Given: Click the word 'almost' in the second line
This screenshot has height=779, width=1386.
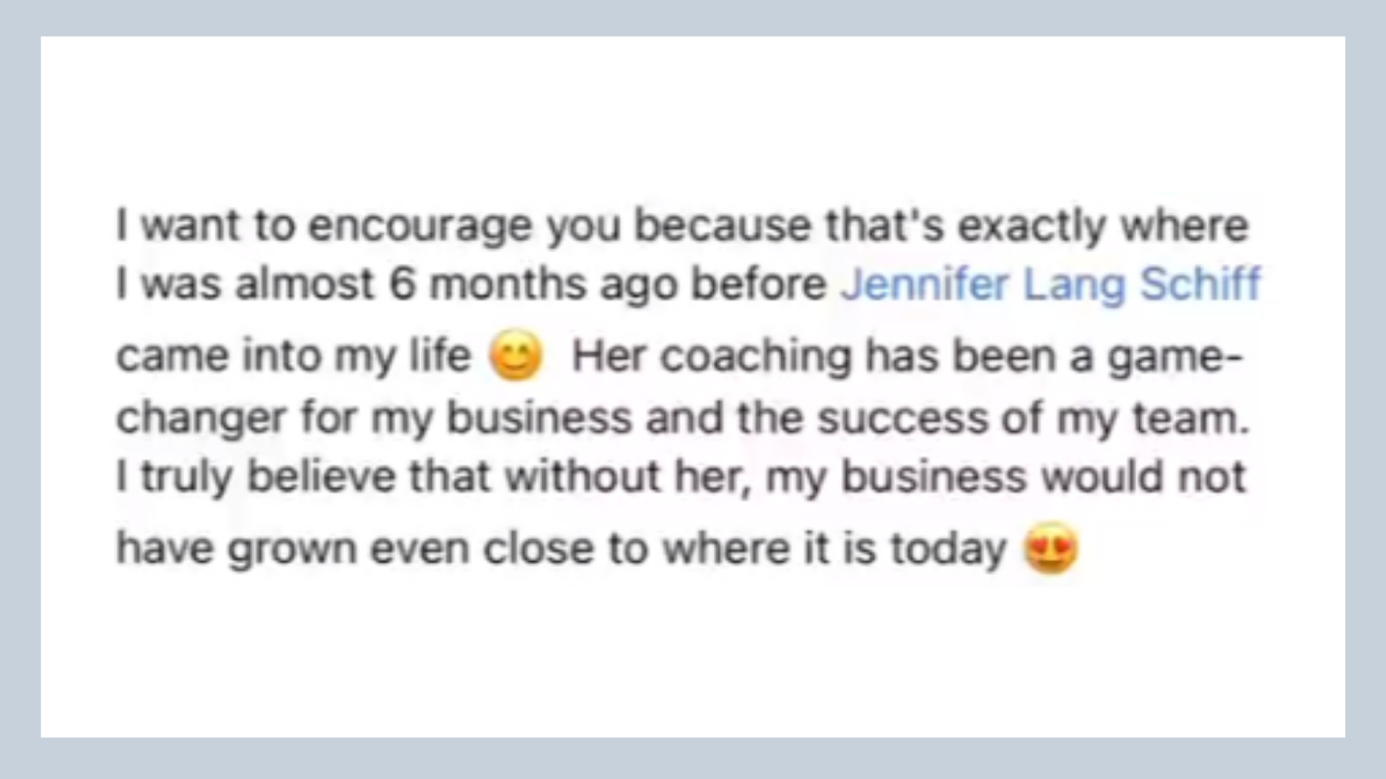Looking at the screenshot, I should [x=305, y=284].
